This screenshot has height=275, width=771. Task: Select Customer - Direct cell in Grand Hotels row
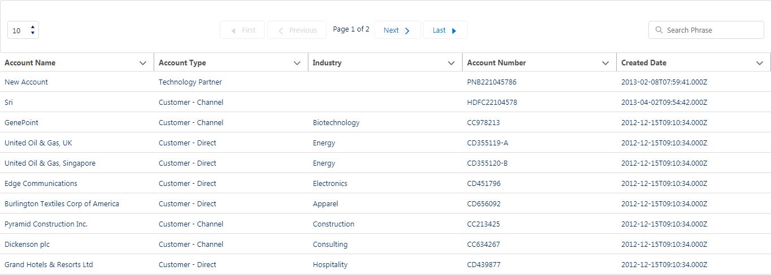[x=188, y=265]
